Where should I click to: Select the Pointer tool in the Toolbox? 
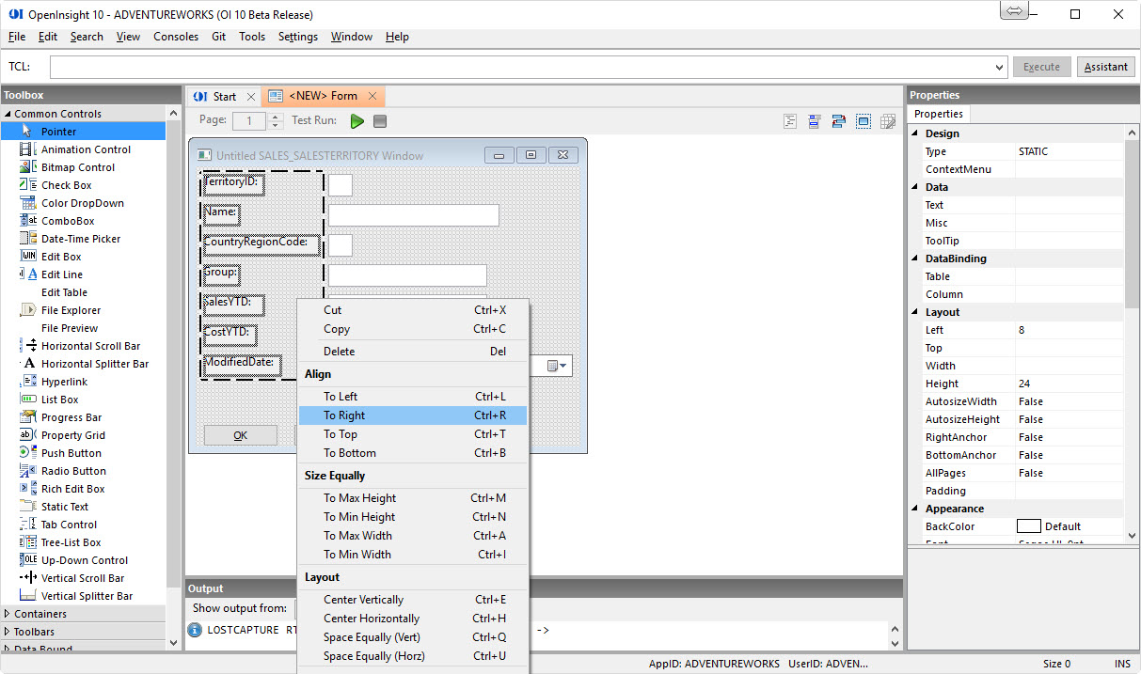click(x=83, y=132)
